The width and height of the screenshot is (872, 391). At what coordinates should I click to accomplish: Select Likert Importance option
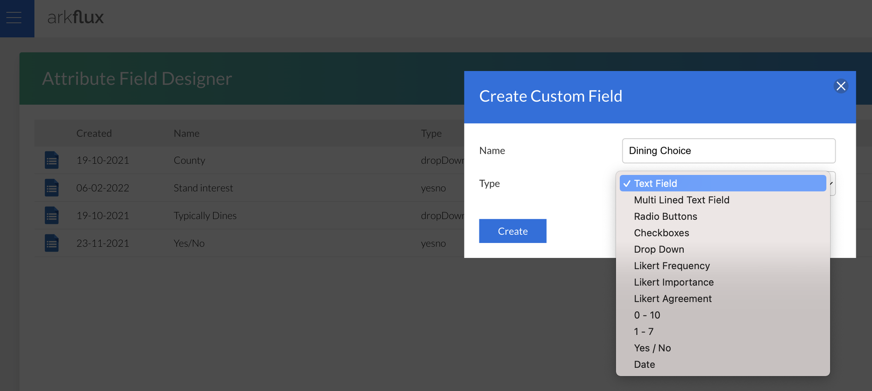(673, 282)
